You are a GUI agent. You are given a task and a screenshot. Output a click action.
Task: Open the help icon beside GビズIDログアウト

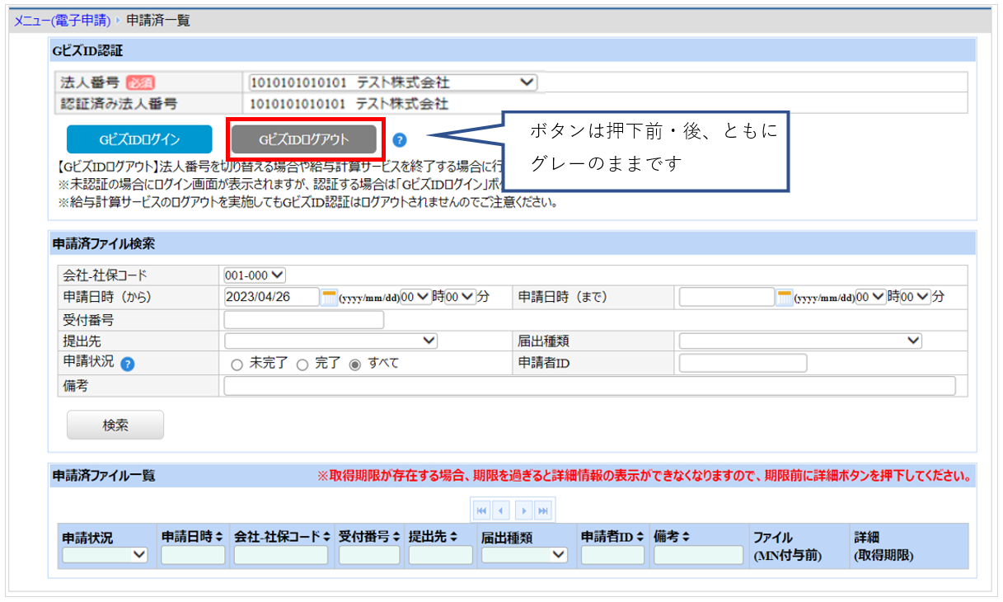(x=400, y=139)
